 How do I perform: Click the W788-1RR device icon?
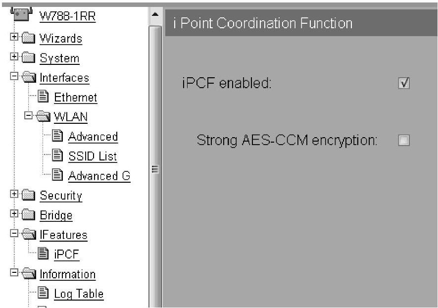(x=20, y=15)
